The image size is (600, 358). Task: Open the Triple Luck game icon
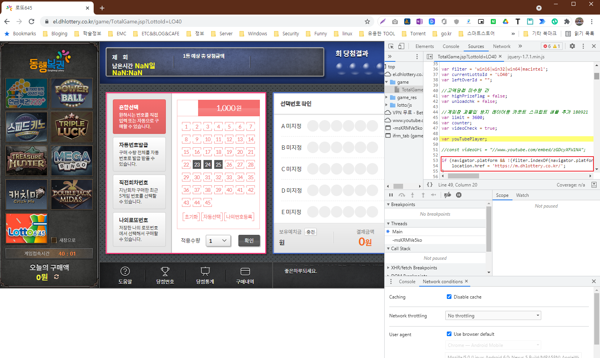[x=71, y=127]
